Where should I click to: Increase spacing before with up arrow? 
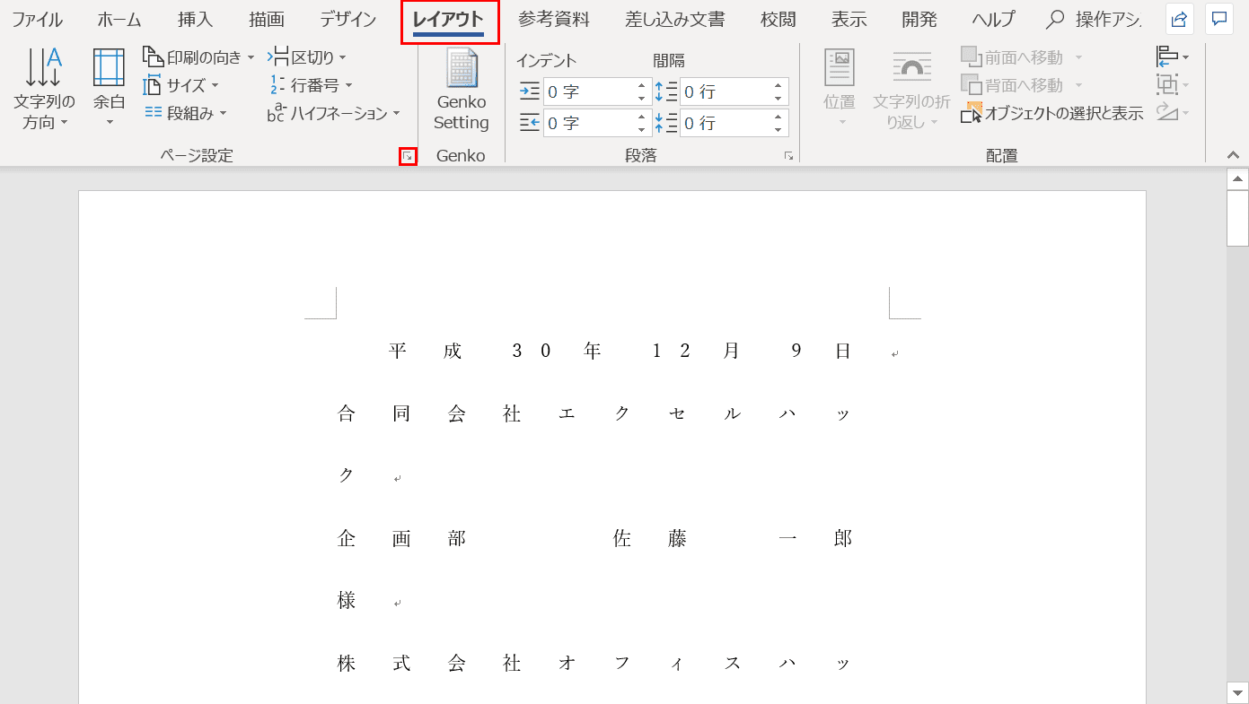tap(778, 86)
